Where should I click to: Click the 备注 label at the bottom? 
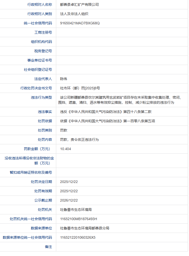pos(48,247)
